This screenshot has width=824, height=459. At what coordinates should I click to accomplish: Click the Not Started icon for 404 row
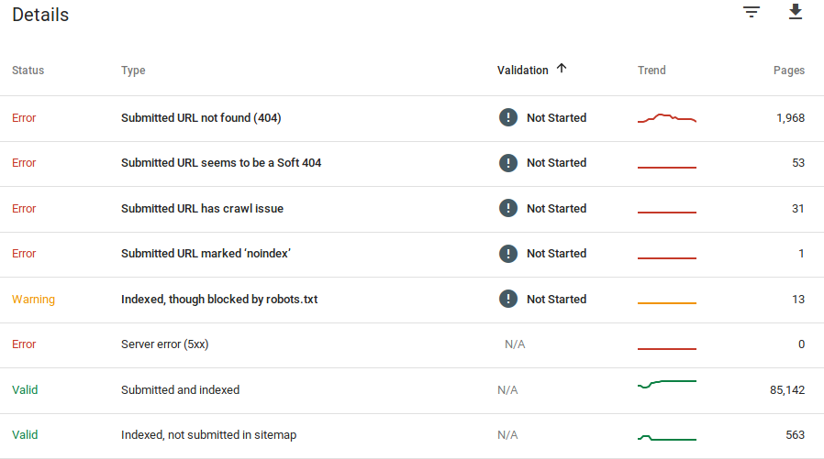[x=508, y=117]
